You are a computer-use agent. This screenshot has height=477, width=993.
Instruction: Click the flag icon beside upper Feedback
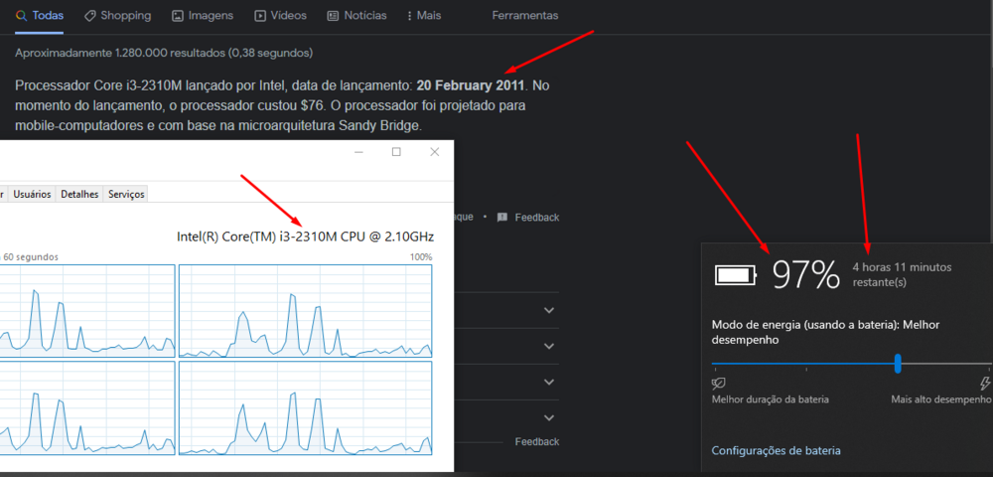tap(502, 217)
